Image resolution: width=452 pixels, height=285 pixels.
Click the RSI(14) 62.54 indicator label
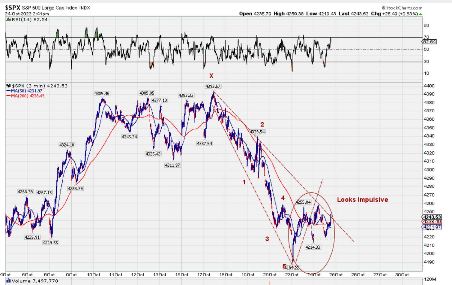point(30,20)
